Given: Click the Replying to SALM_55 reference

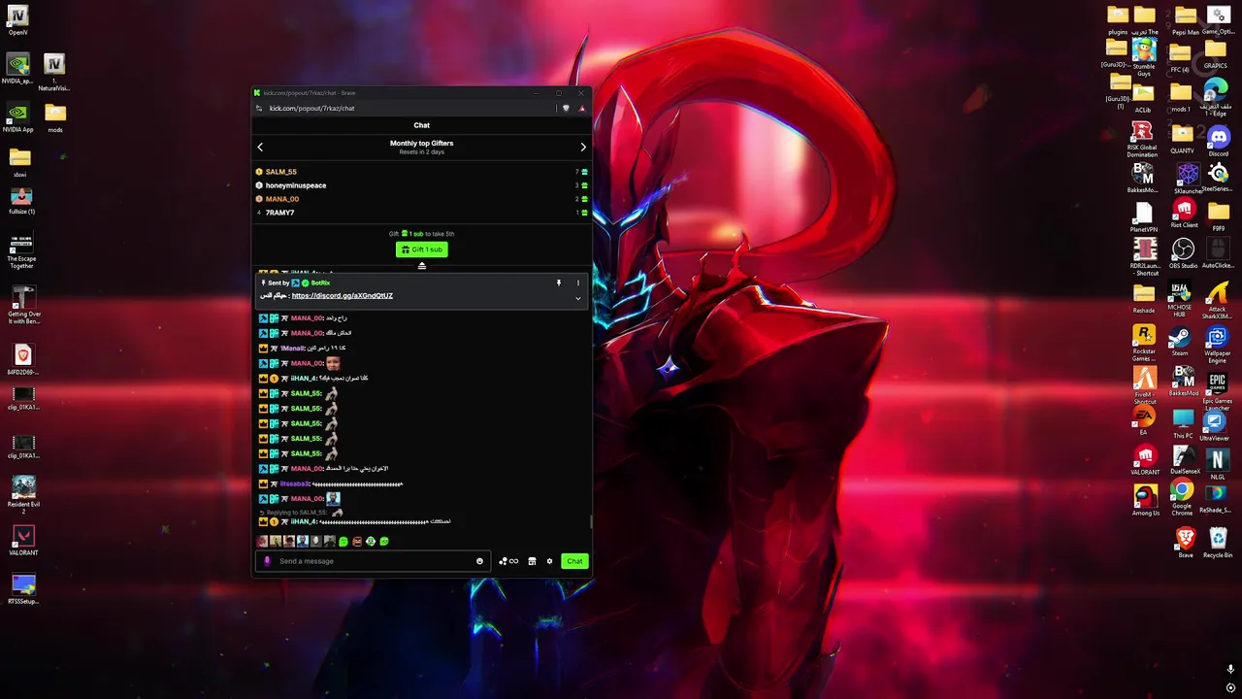Looking at the screenshot, I should click(296, 512).
